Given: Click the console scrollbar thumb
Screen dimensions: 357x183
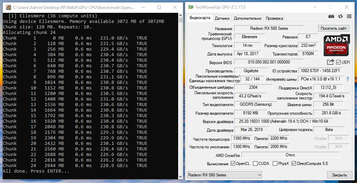Looking at the screenshot, I should pos(181,20).
